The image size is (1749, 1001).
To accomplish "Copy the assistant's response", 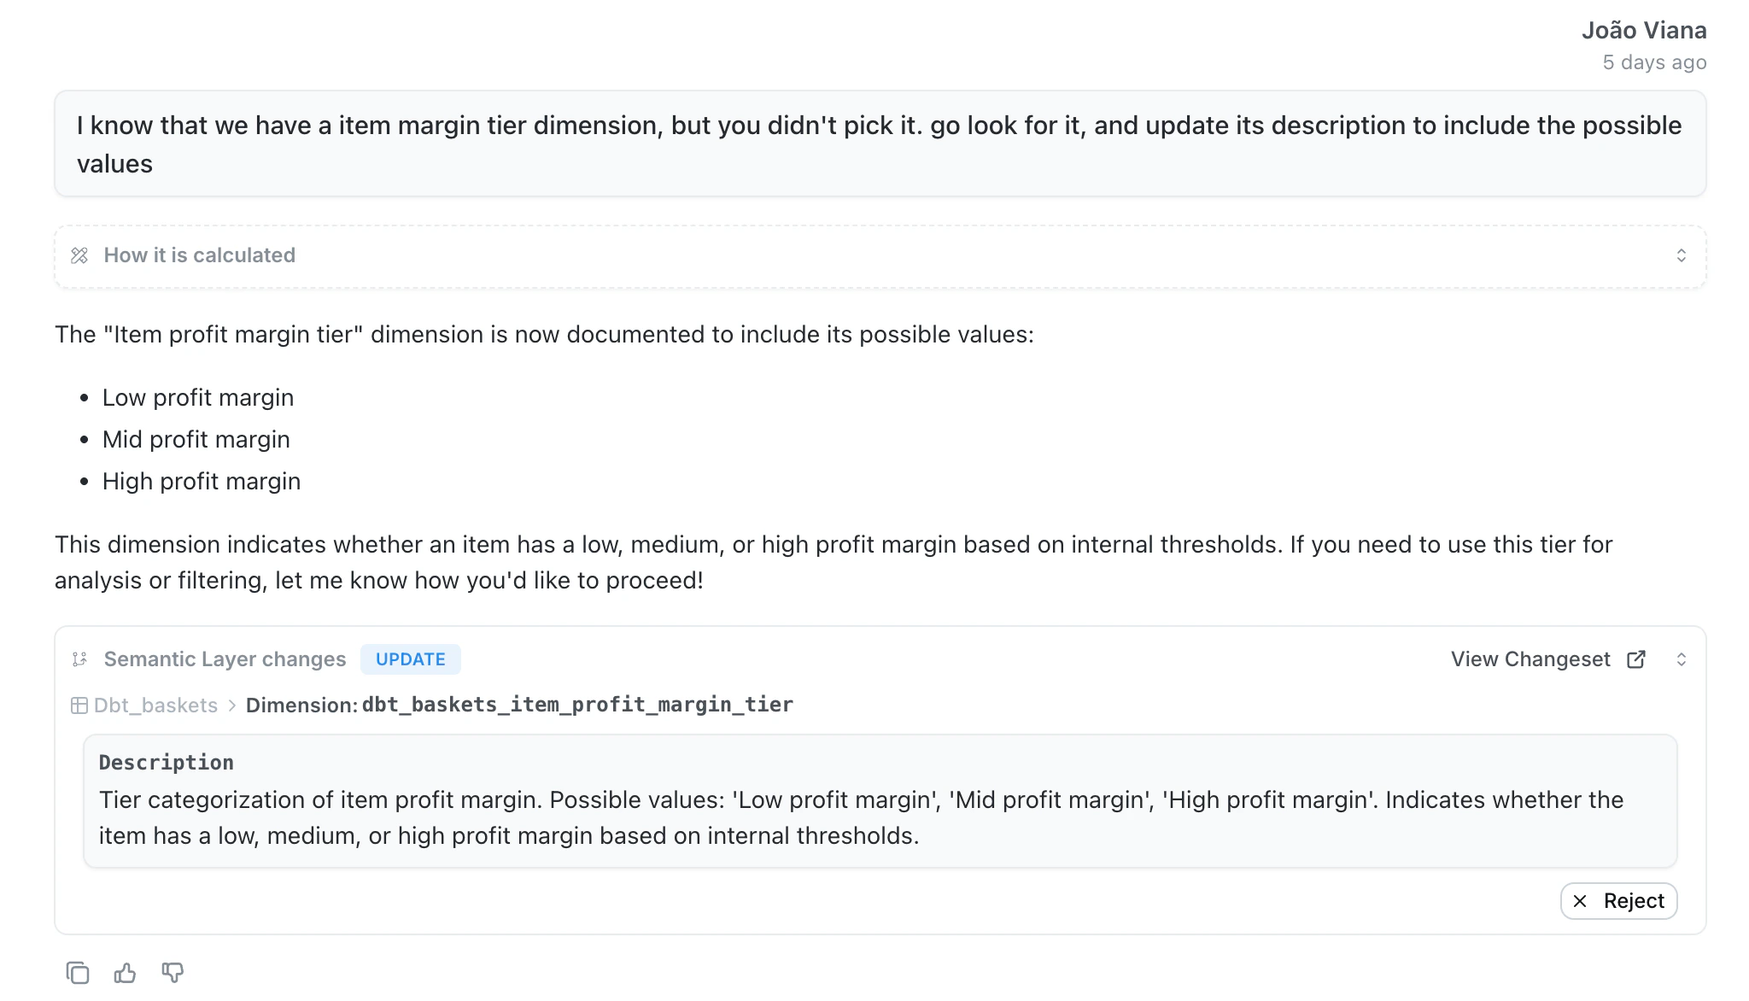I will (77, 973).
